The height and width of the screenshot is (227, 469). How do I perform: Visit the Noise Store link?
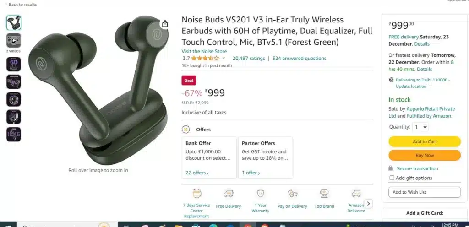coord(204,51)
